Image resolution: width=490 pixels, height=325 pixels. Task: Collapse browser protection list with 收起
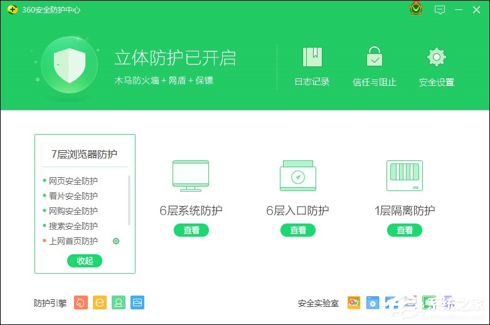tap(84, 261)
